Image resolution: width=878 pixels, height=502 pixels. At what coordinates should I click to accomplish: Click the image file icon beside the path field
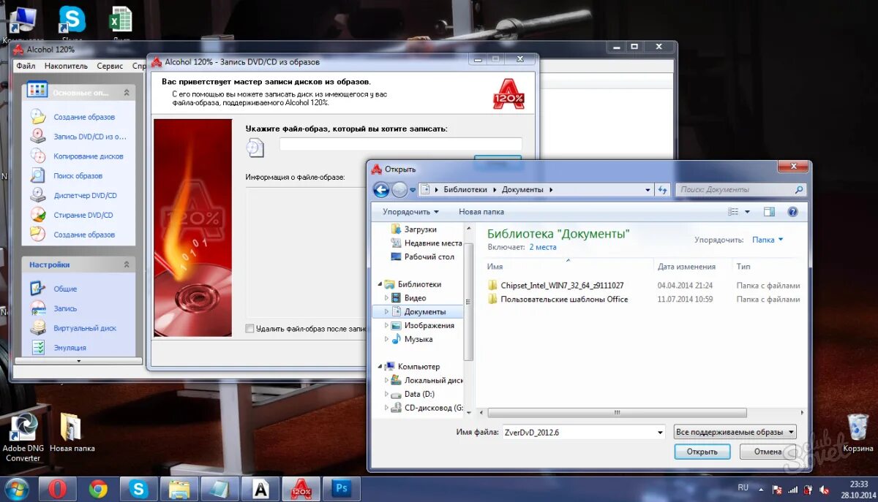[x=255, y=148]
